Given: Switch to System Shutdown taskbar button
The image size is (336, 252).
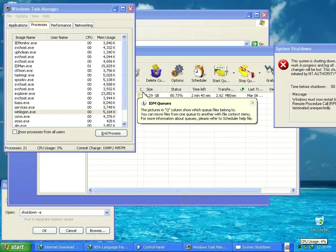Looking at the screenshot, I should [257, 247].
